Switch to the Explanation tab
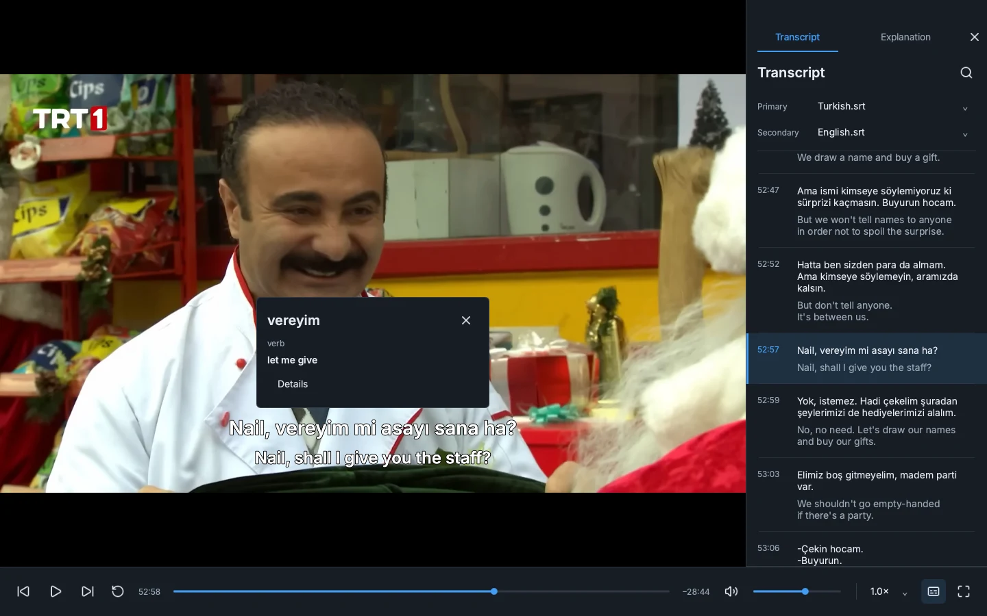This screenshot has width=987, height=616. 905,37
